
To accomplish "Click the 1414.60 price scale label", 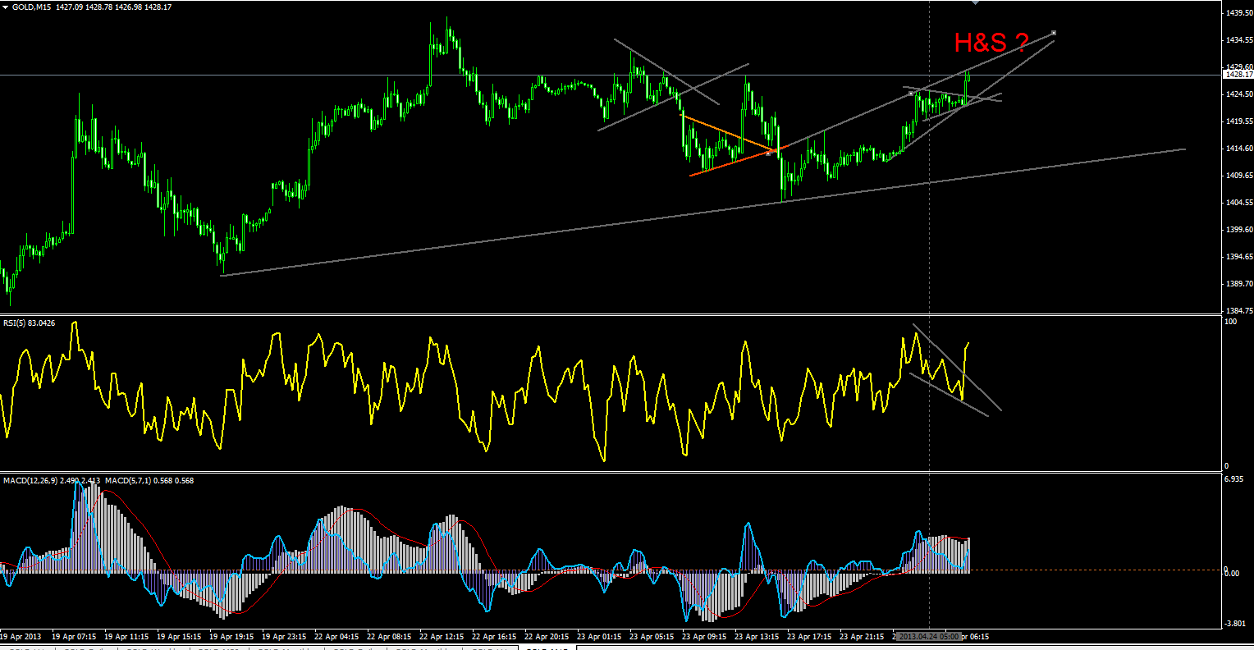I will 1239,149.
